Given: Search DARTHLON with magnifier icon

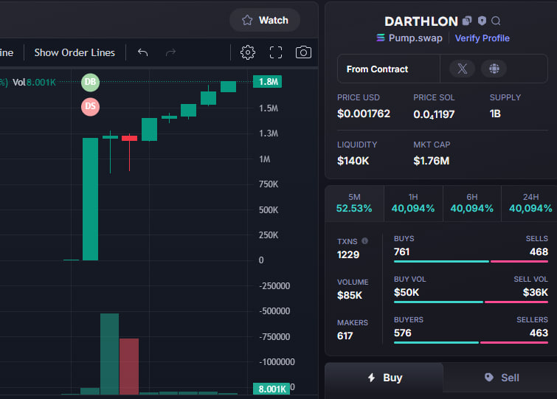Looking at the screenshot, I should pyautogui.click(x=496, y=21).
